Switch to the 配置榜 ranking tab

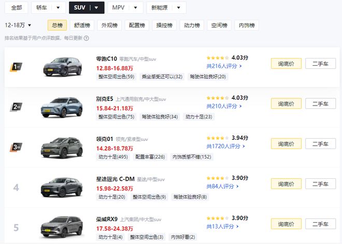(137, 25)
